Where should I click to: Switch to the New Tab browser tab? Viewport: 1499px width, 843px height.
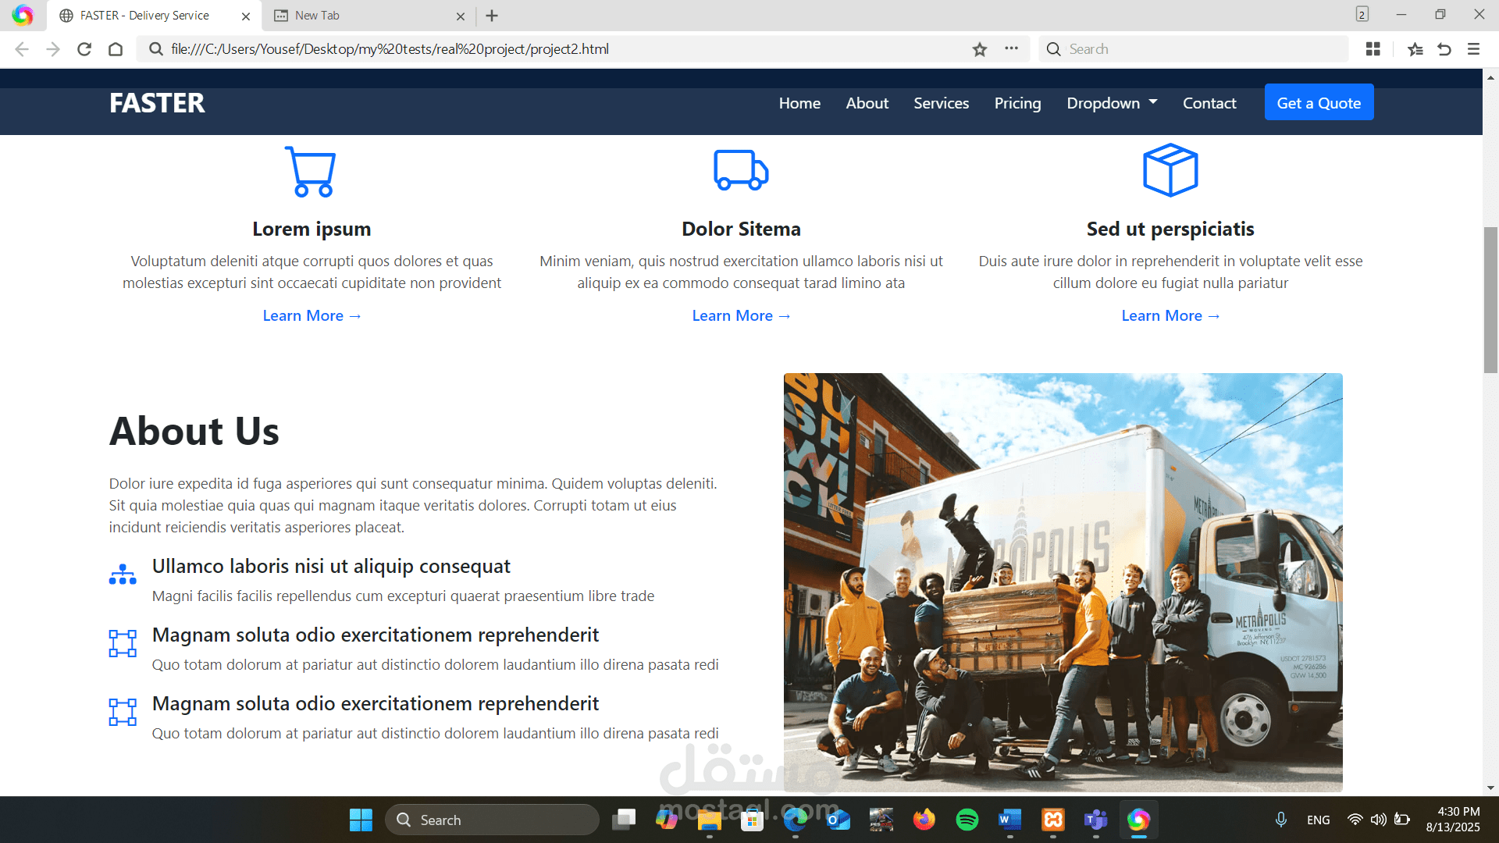click(368, 16)
